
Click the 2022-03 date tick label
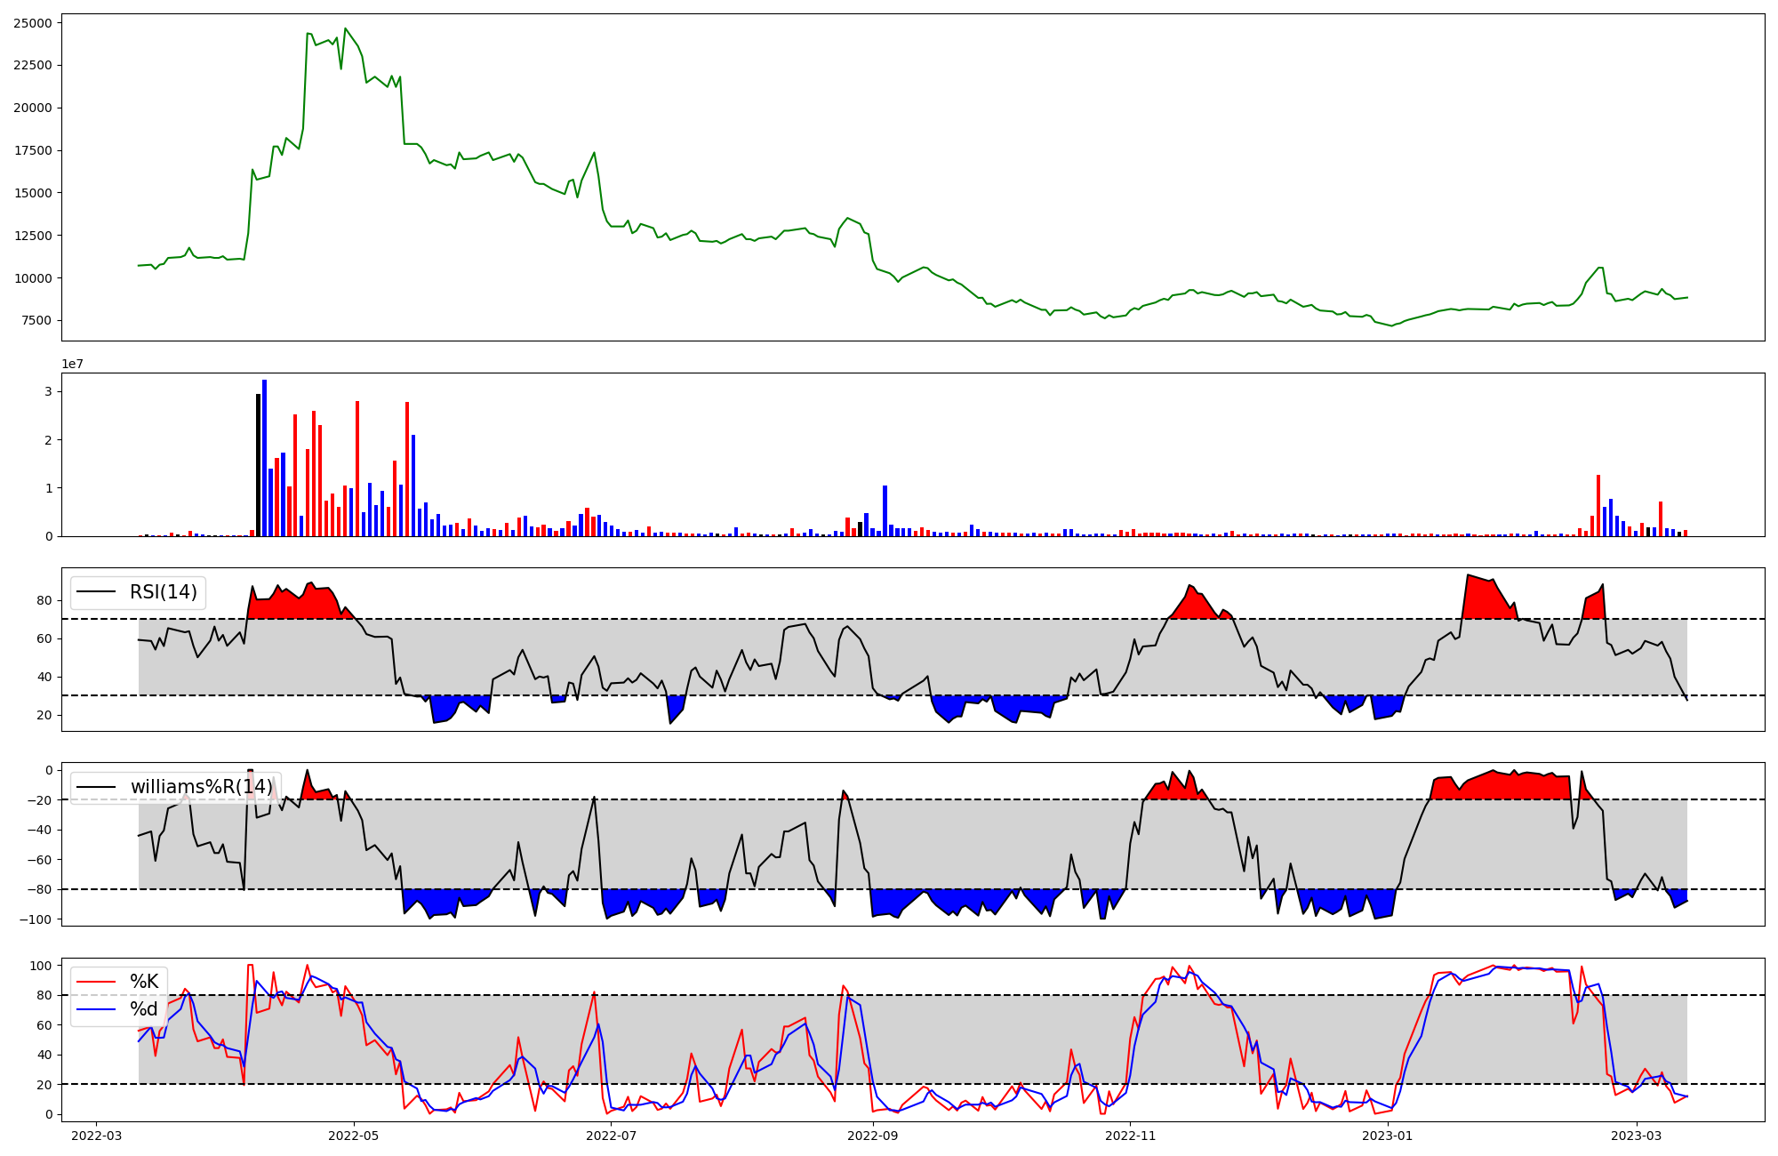click(96, 1136)
